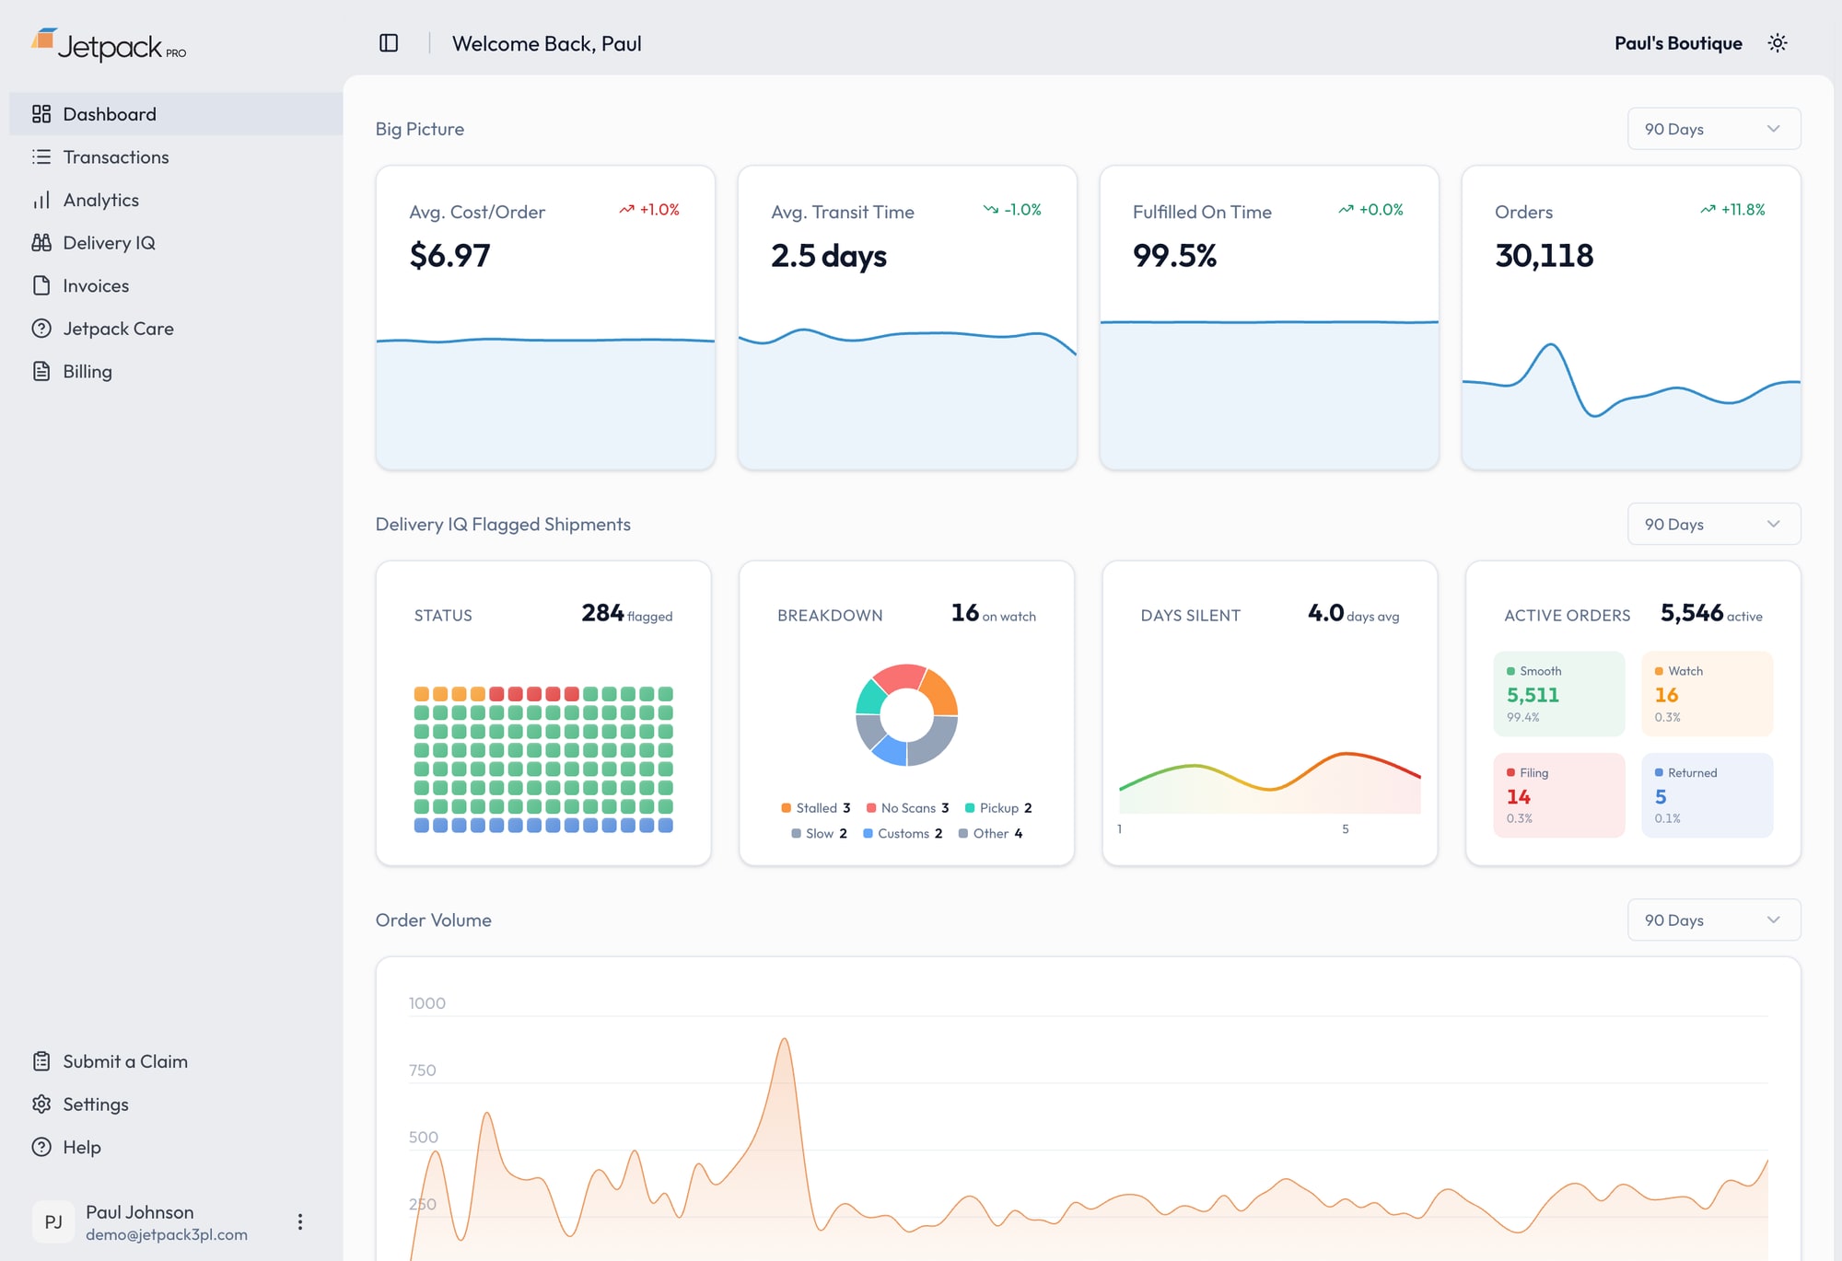Open Delivery IQ section
The image size is (1842, 1261).
[176, 243]
